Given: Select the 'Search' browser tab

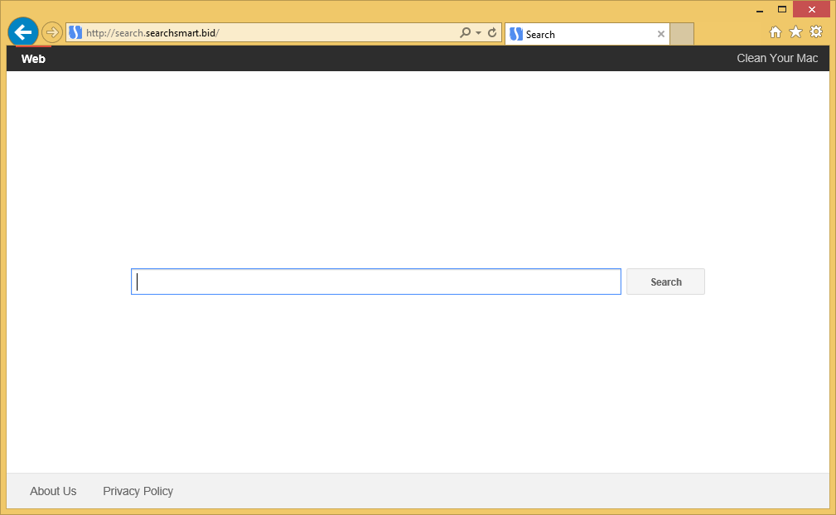Looking at the screenshot, I should (580, 34).
